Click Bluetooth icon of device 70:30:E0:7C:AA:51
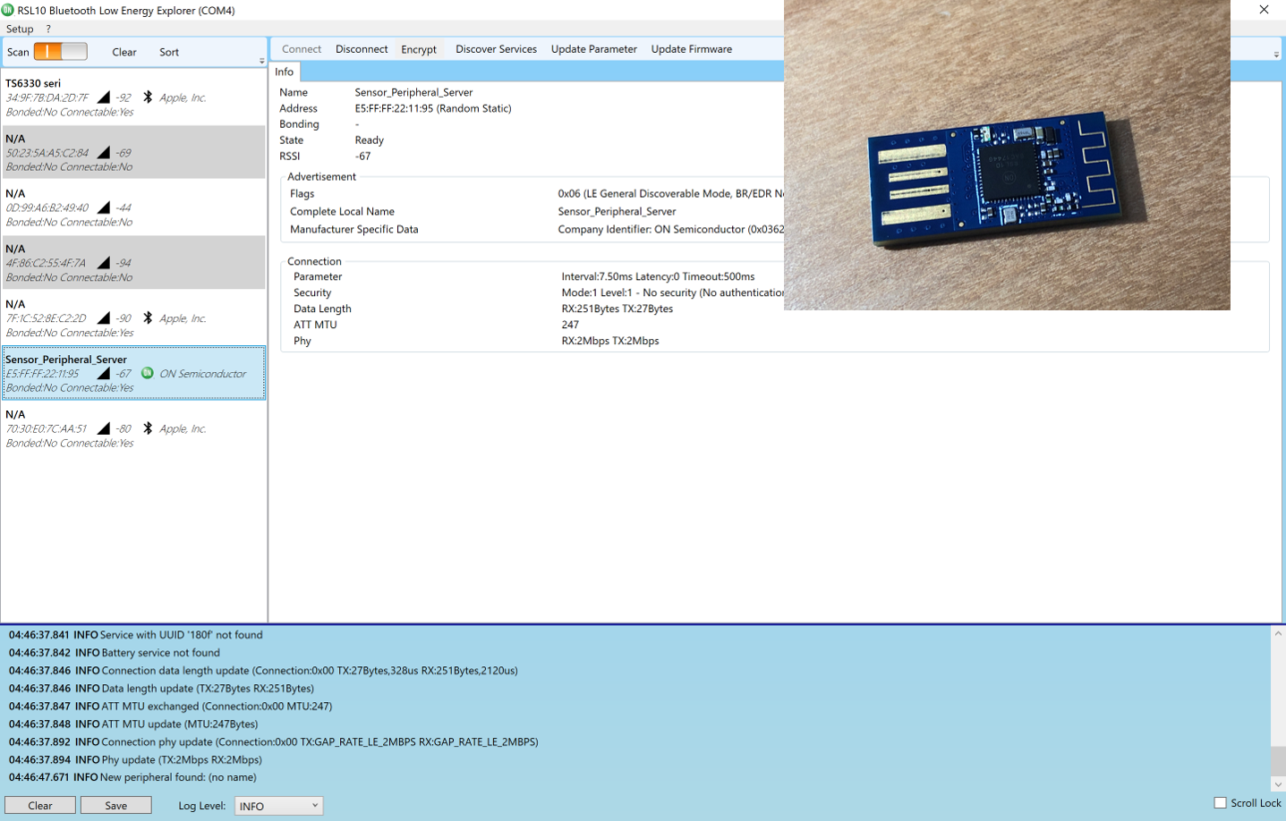The image size is (1286, 821). [x=148, y=428]
